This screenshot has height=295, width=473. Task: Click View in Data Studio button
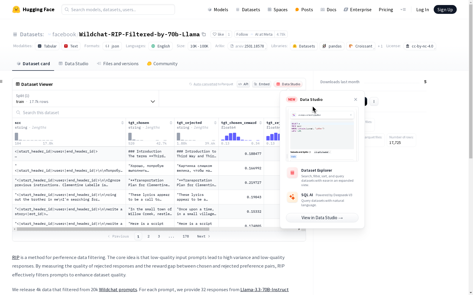pyautogui.click(x=322, y=218)
